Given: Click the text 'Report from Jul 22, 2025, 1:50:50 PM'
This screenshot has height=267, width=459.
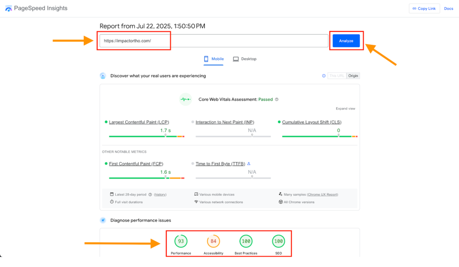Looking at the screenshot, I should pyautogui.click(x=152, y=26).
